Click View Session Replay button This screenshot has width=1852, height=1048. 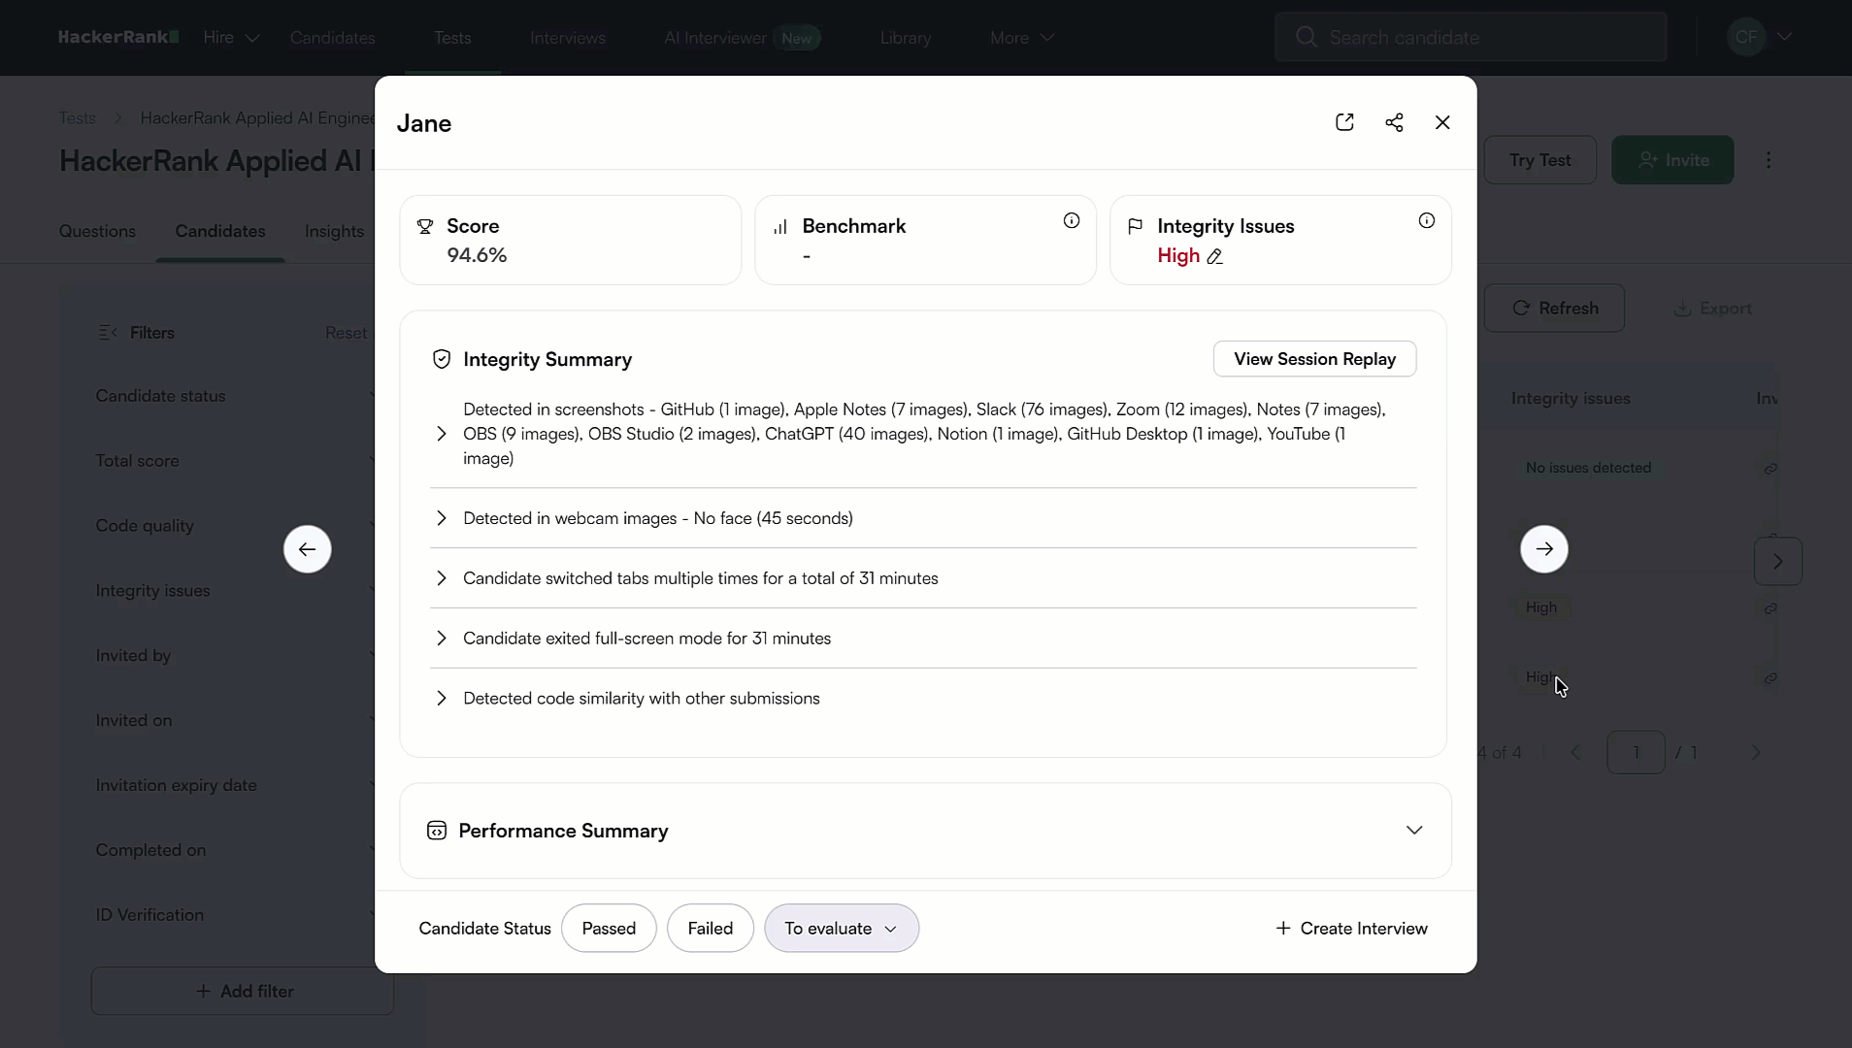point(1314,359)
